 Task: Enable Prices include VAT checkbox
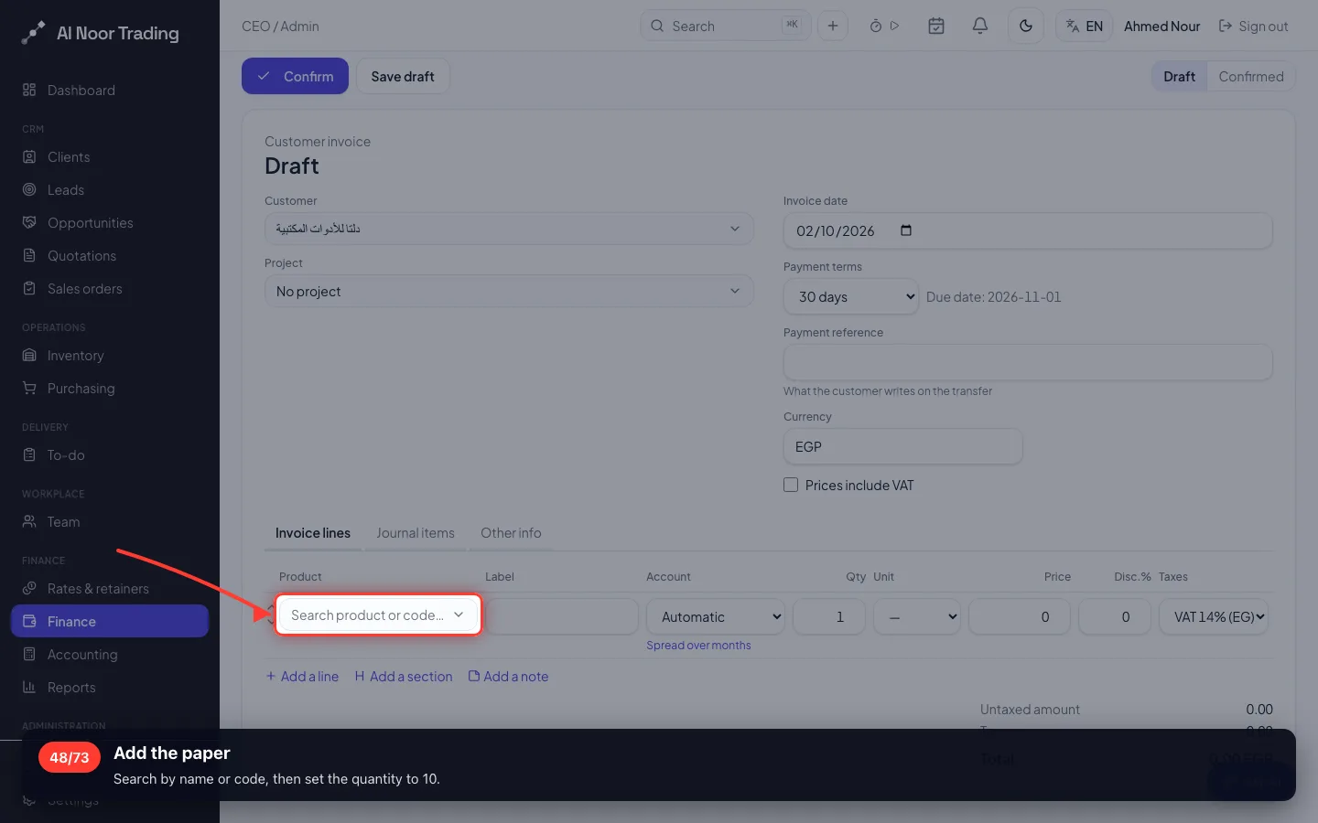click(791, 485)
